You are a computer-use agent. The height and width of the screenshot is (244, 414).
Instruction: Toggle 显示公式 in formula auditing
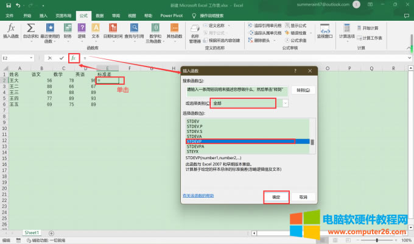click(298, 26)
